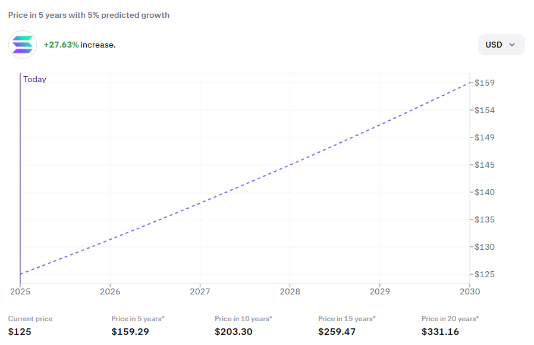The width and height of the screenshot is (534, 345).
Task: Click the 2027 axis marker
Action: (200, 292)
